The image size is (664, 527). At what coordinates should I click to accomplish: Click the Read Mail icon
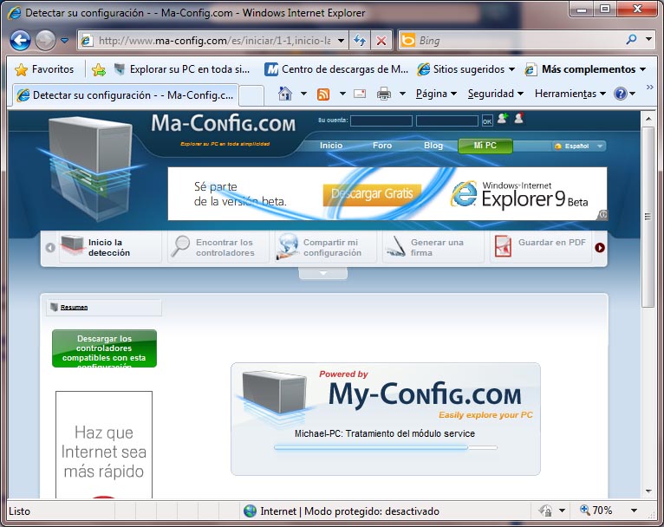click(x=360, y=94)
